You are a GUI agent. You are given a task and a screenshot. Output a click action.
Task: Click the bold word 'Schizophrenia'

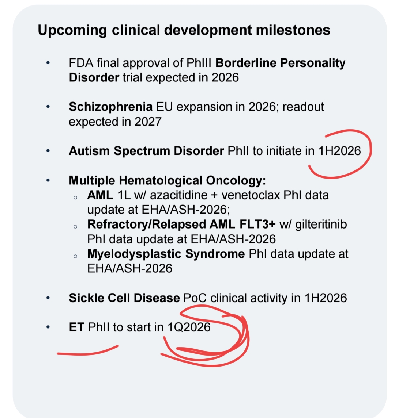tap(110, 107)
